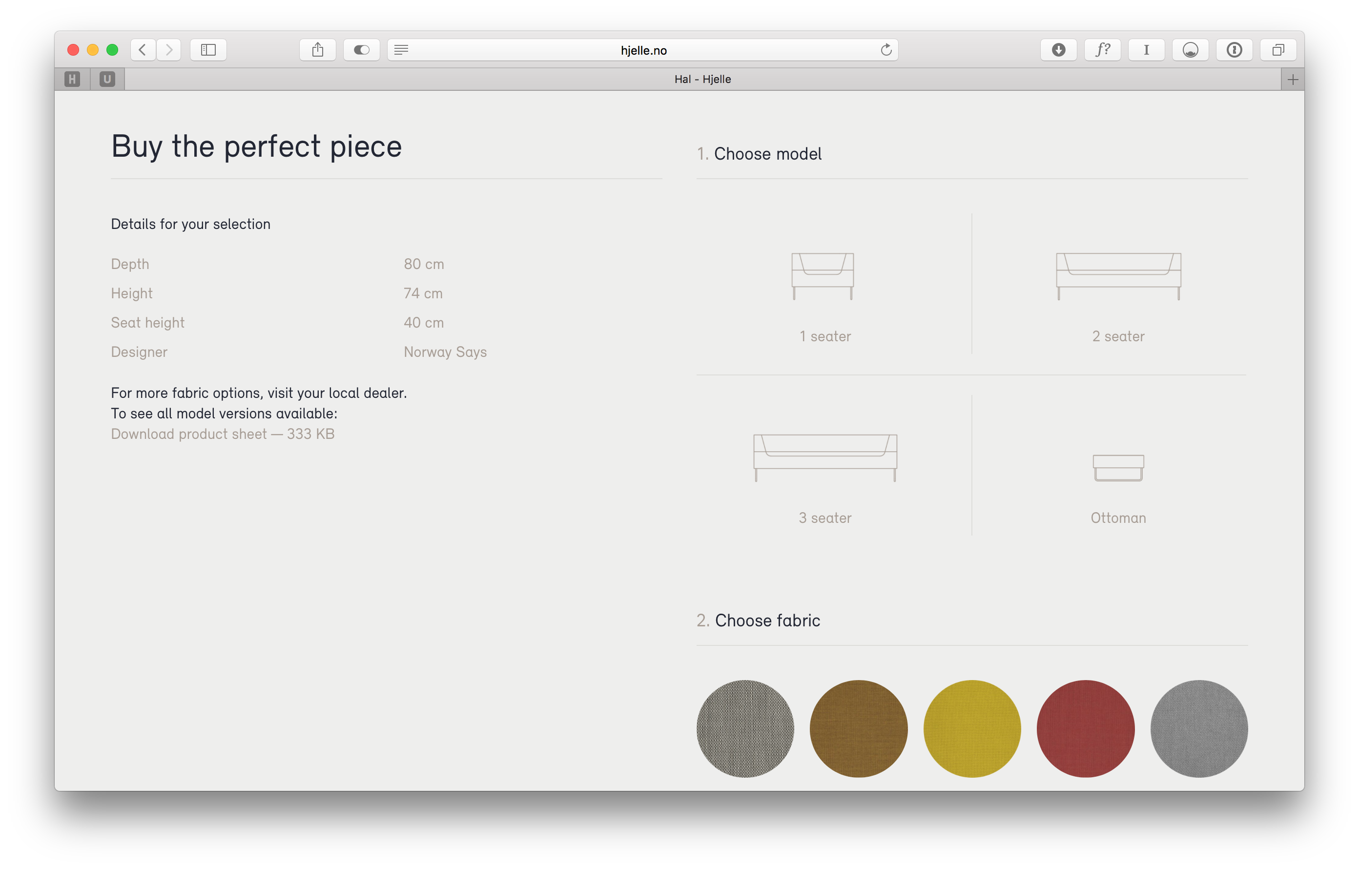Image resolution: width=1359 pixels, height=869 pixels.
Task: Open the 1Password extension icon
Action: 1234,50
